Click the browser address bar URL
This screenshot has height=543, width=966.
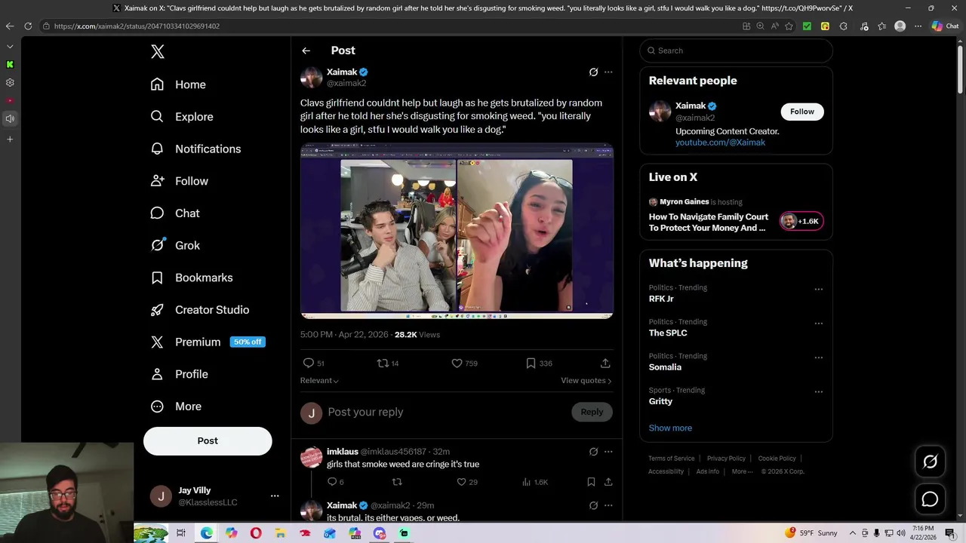(137, 26)
